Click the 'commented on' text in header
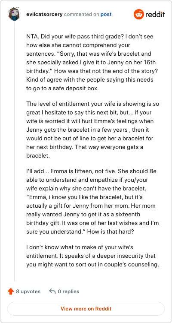This screenshot has width=172, height=323. click(81, 14)
